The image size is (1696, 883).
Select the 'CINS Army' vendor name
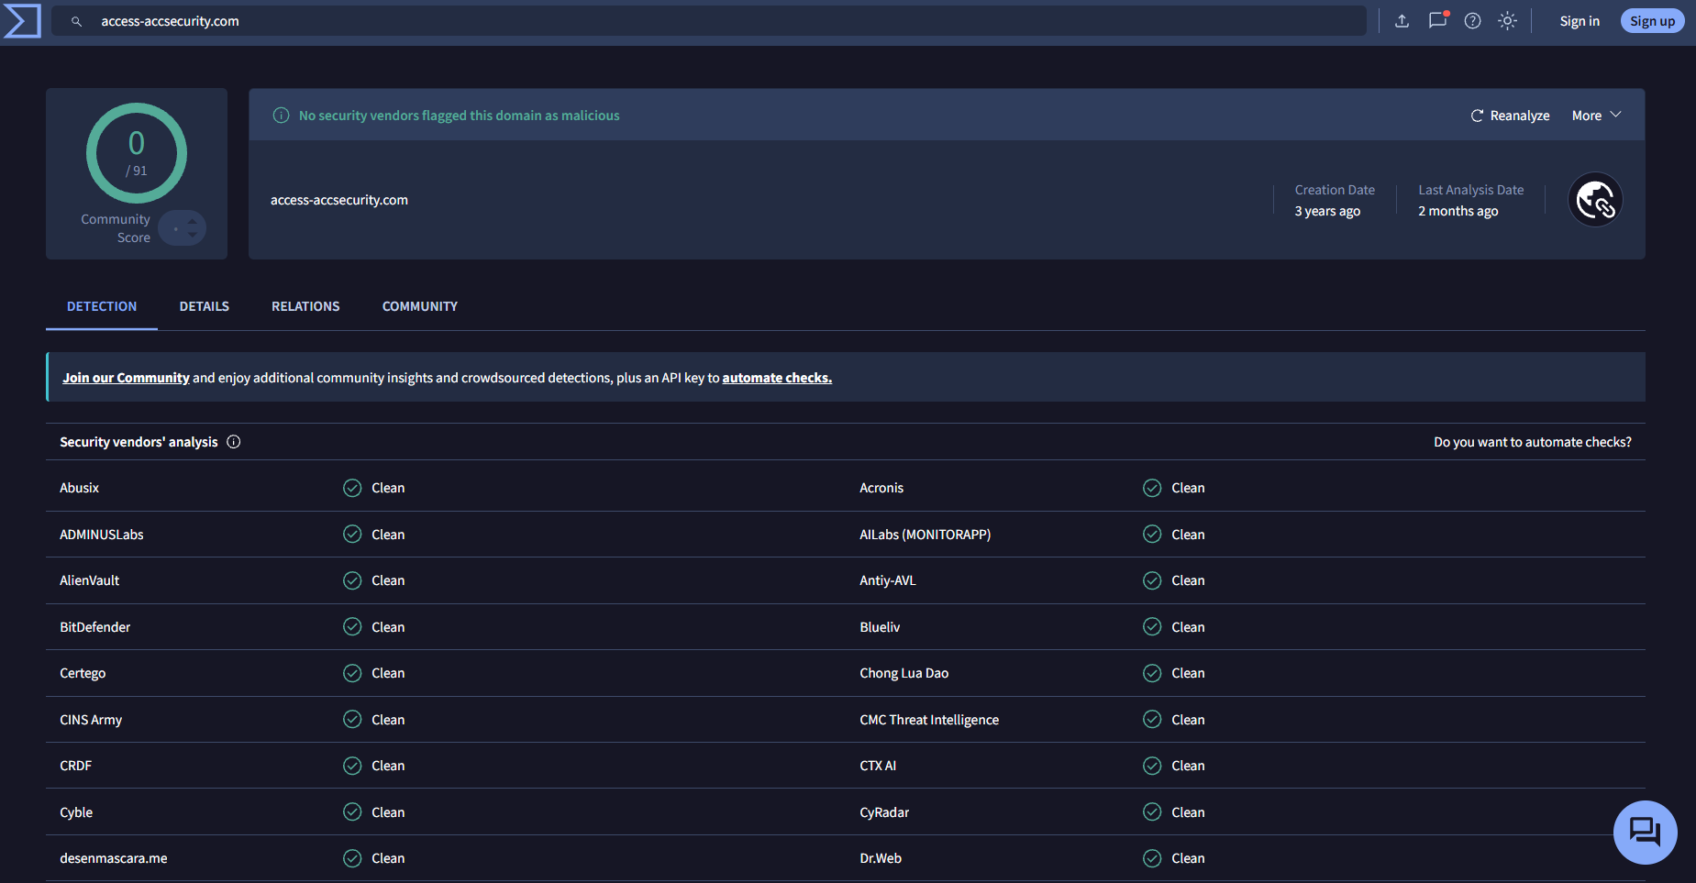[x=91, y=720]
